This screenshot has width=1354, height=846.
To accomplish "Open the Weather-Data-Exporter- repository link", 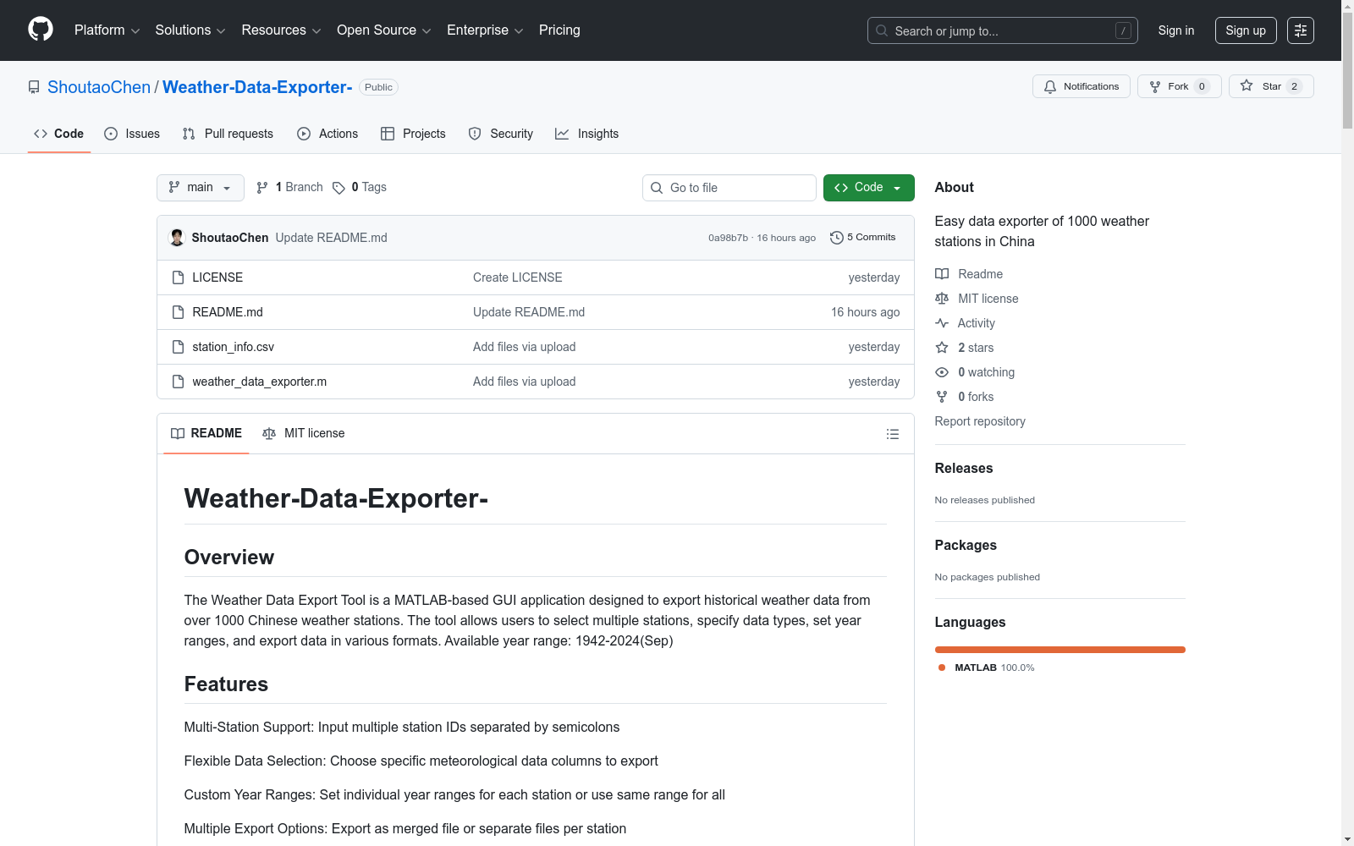I will pos(257,87).
